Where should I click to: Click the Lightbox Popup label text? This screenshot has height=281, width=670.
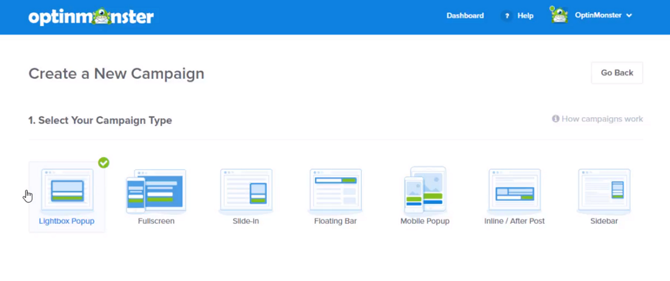pyautogui.click(x=67, y=221)
